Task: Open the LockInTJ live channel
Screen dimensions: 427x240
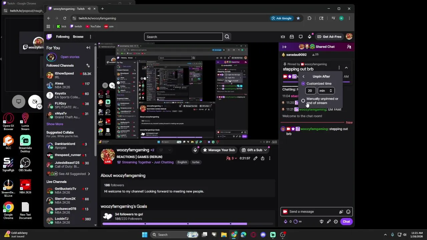Action: [69, 221]
